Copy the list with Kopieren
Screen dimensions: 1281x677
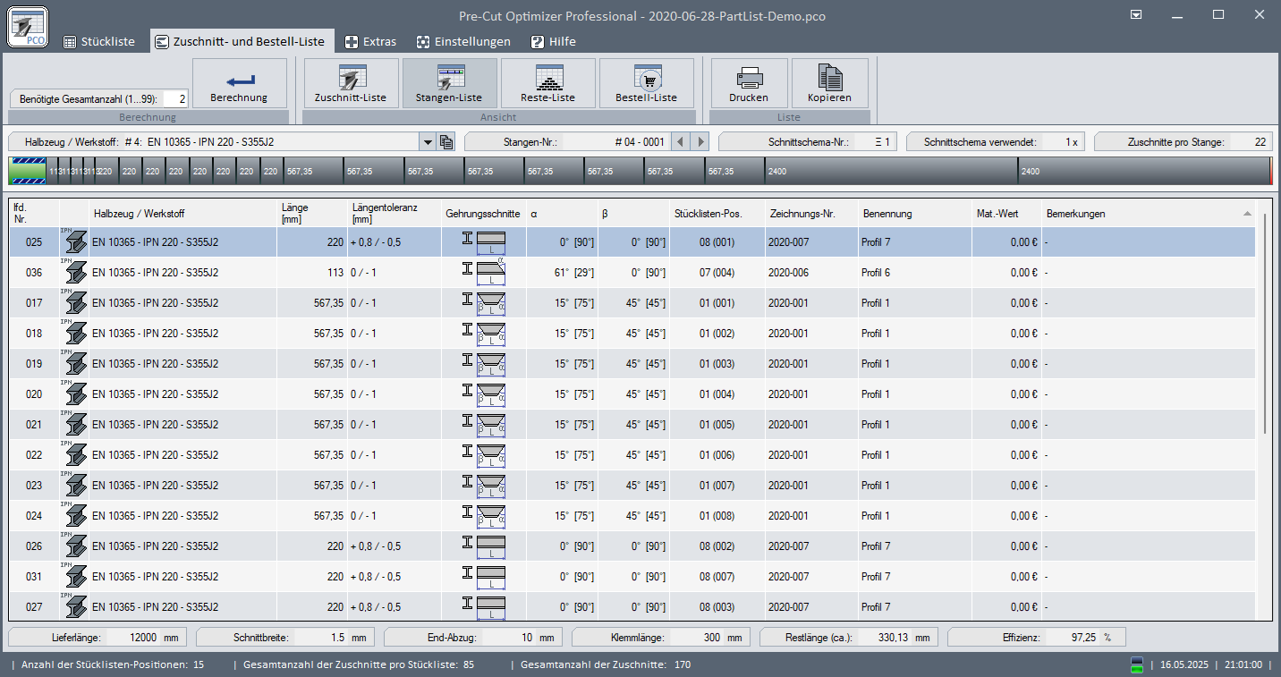pyautogui.click(x=829, y=83)
